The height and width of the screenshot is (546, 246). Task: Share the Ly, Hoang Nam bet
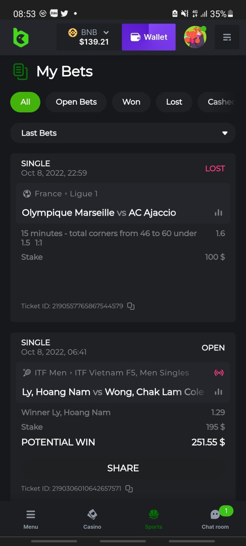(123, 468)
